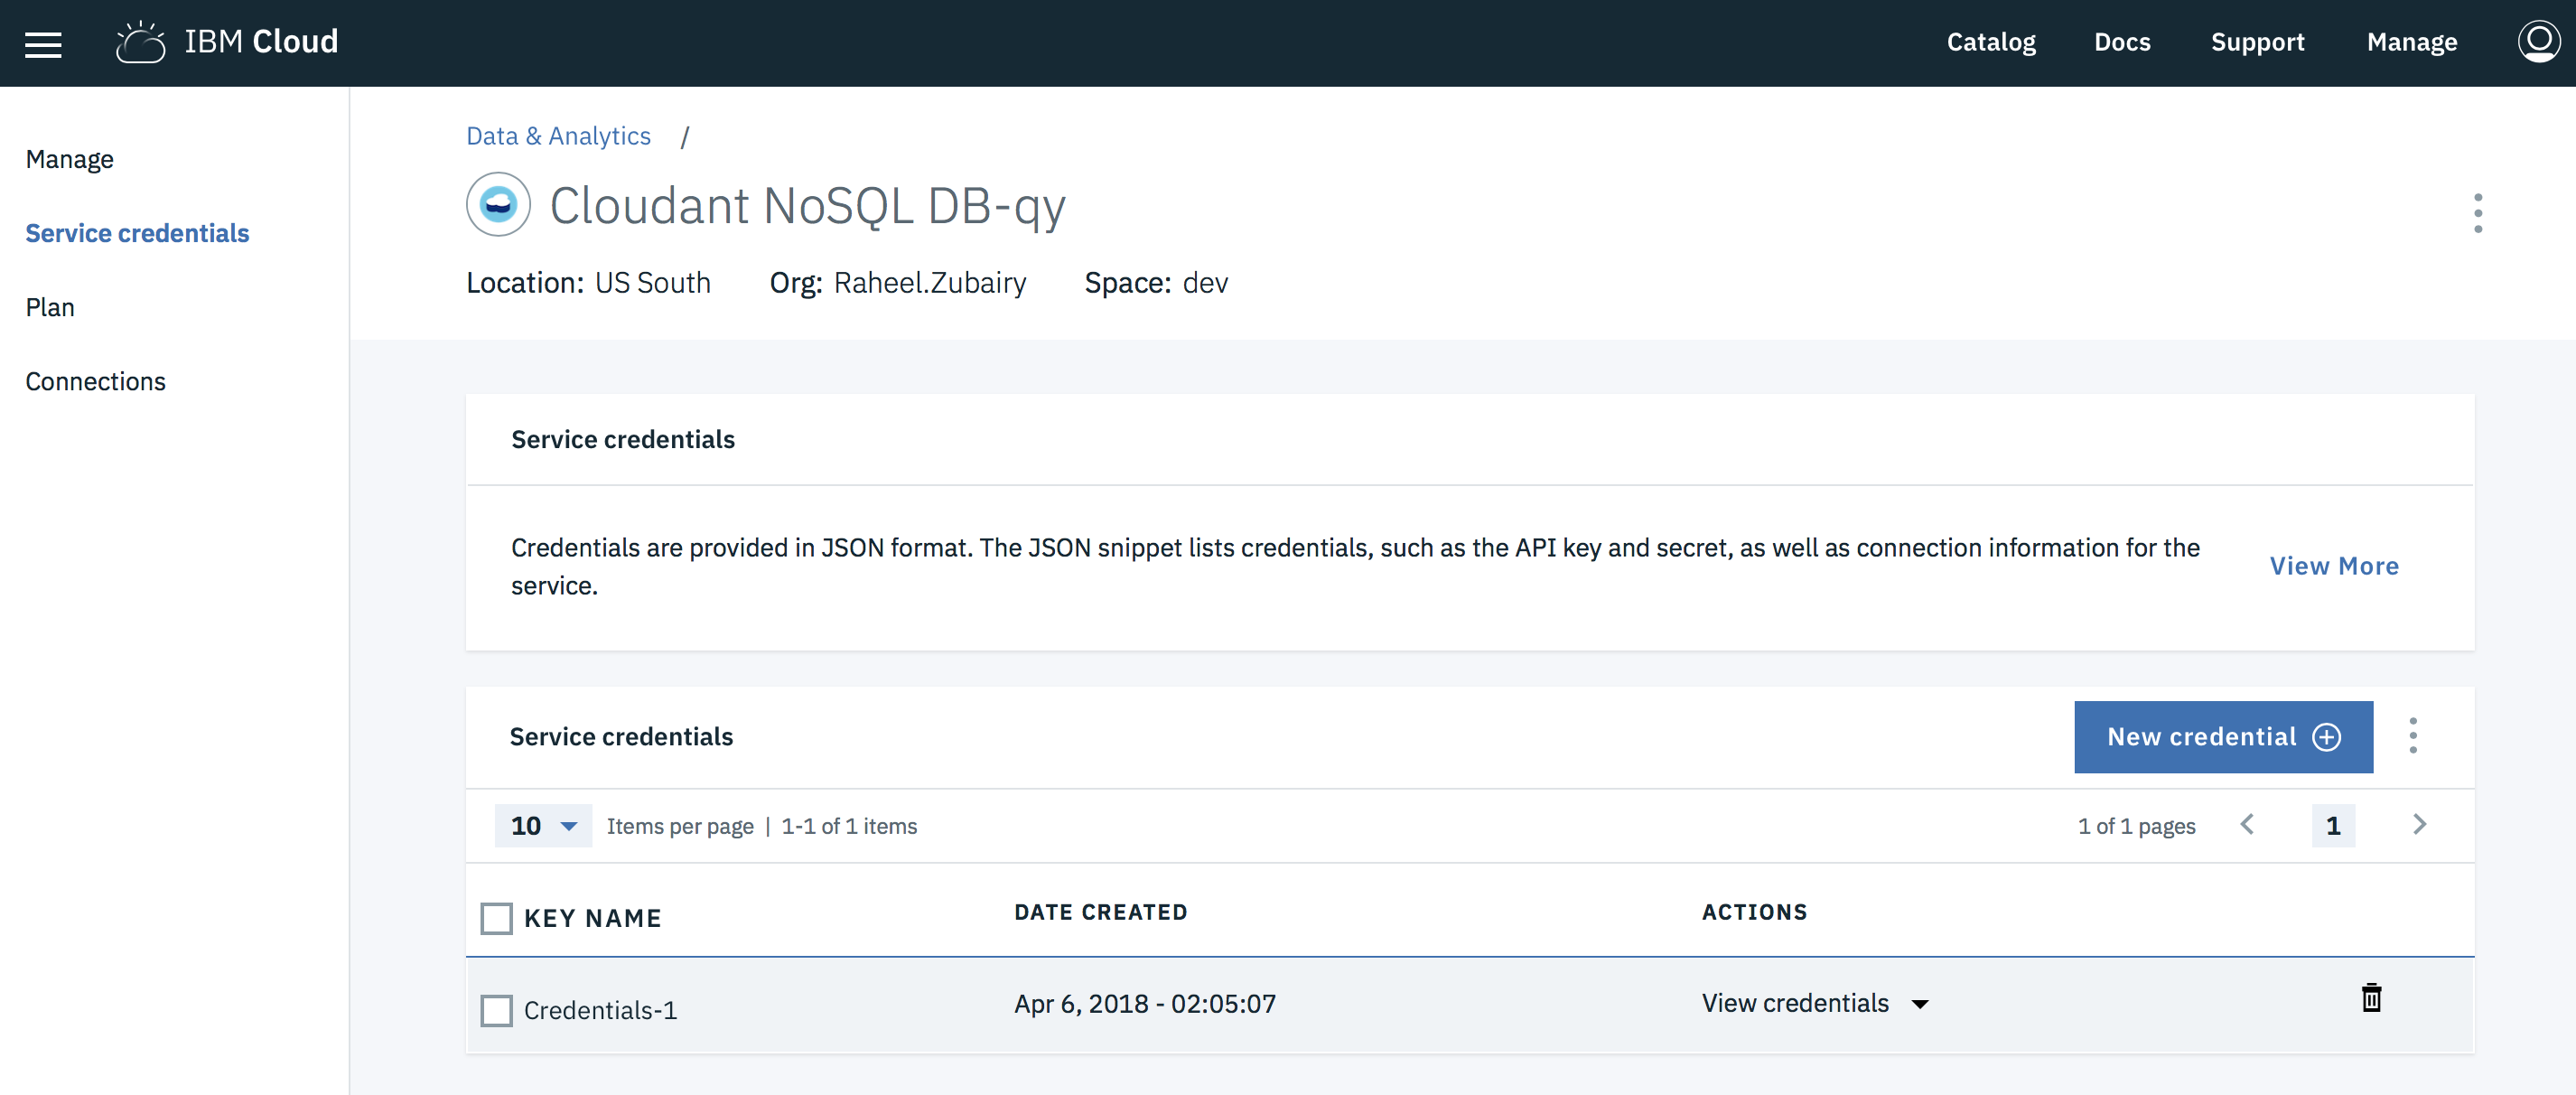Click the Credentials-1 key name

click(600, 1010)
